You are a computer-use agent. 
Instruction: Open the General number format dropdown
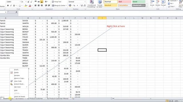(x=85, y=2)
